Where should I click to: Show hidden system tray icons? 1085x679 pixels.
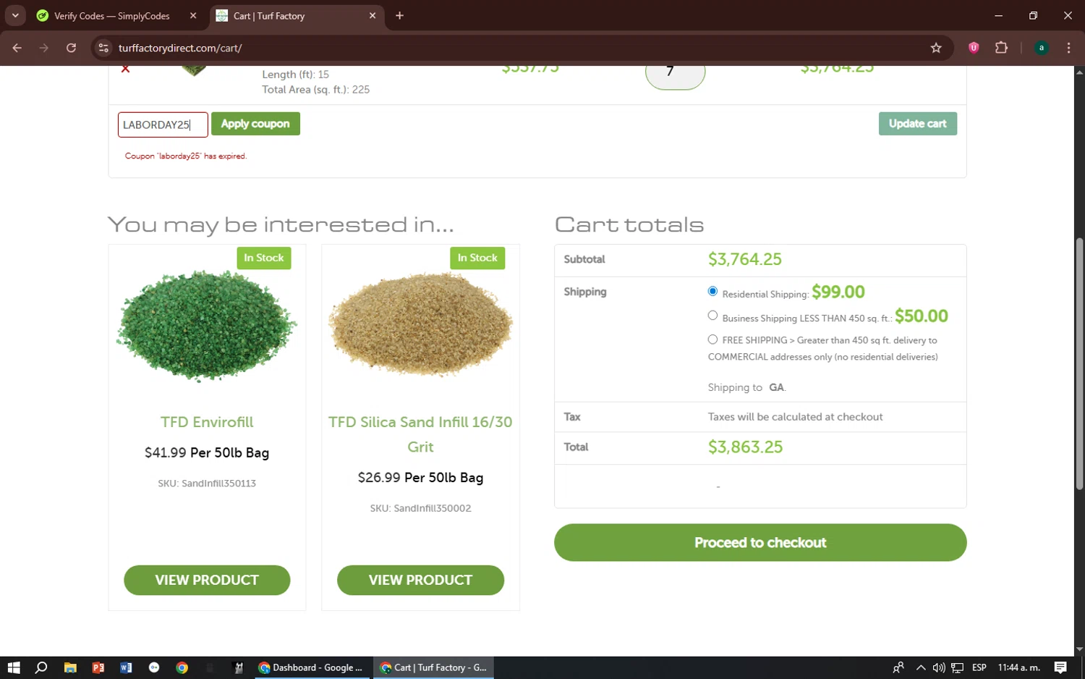[920, 667]
